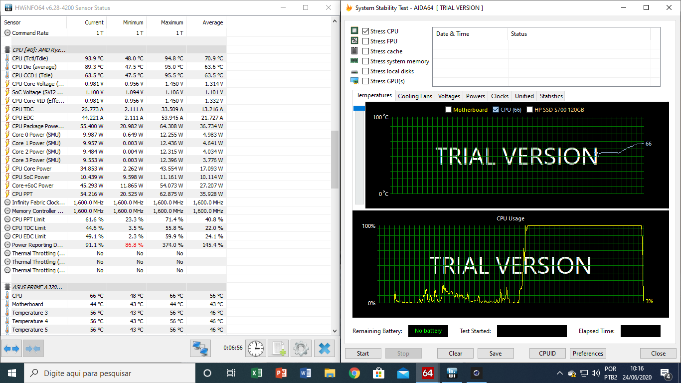Screen dimensions: 681x383
Task: Click Start button in AIDA64
Action: 363,354
